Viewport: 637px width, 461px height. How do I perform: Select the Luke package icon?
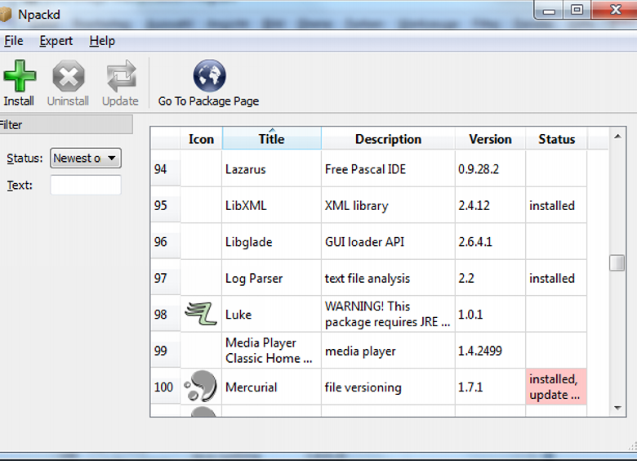201,314
